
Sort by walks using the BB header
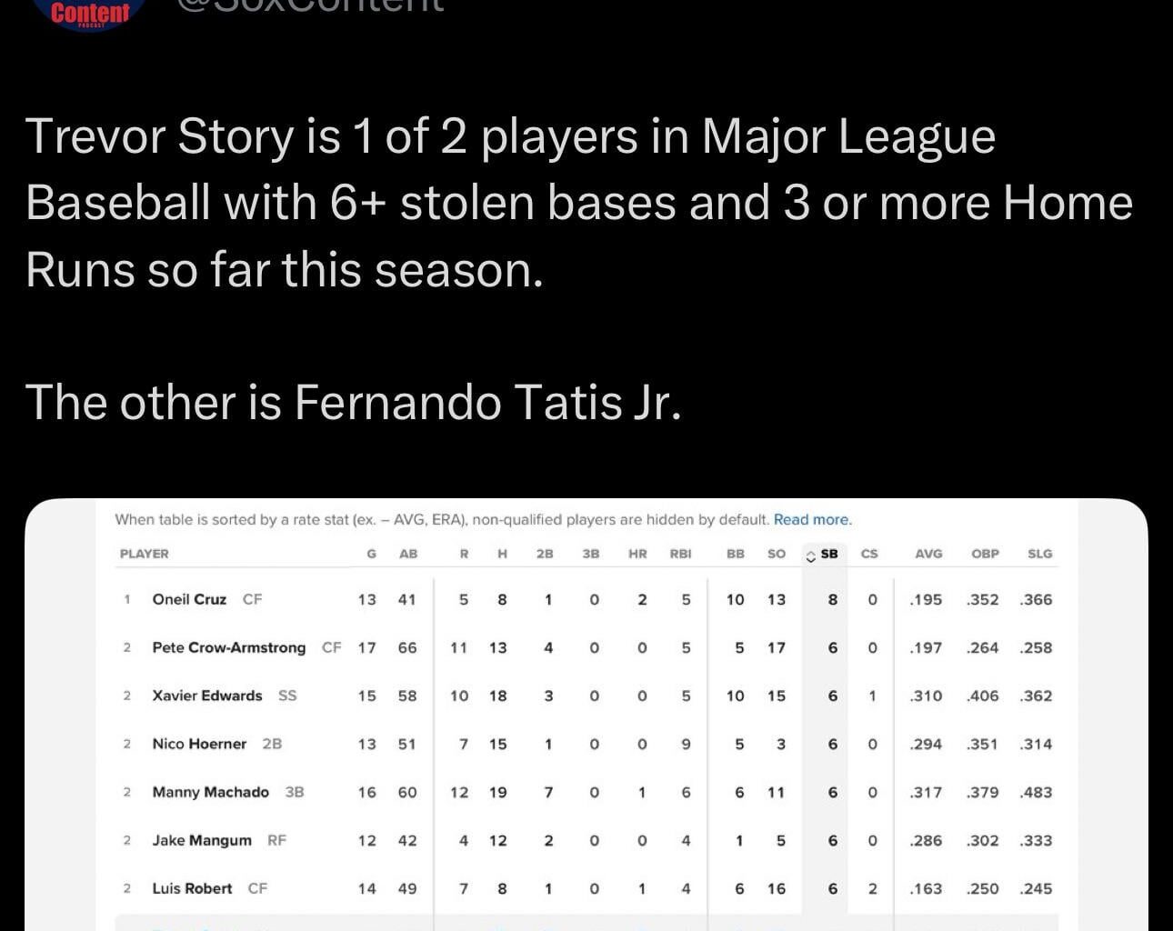[x=736, y=554]
